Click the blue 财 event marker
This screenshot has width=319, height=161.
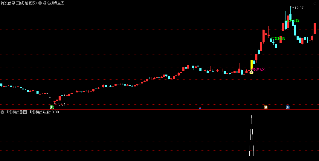coord(288,107)
